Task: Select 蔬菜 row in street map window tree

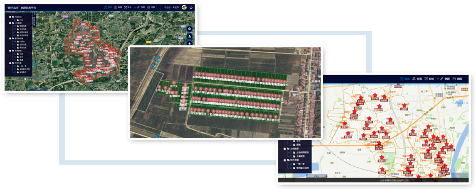Action: click(x=295, y=145)
